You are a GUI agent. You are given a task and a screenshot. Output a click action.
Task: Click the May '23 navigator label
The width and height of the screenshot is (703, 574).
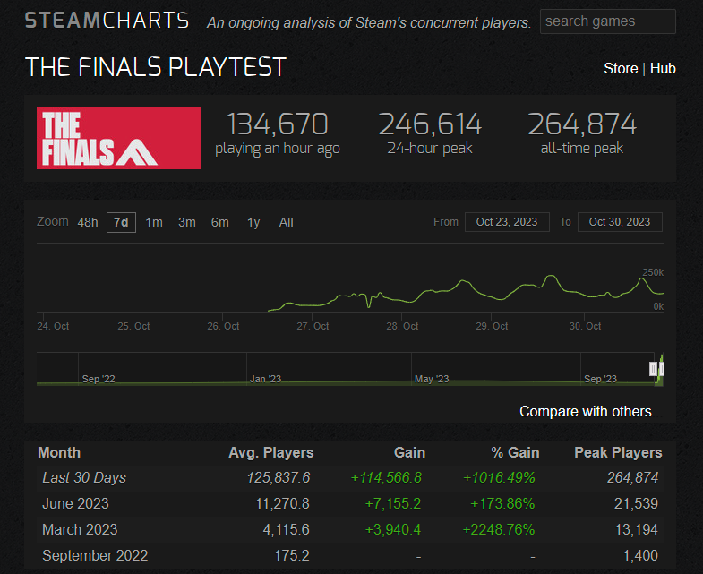(x=432, y=379)
